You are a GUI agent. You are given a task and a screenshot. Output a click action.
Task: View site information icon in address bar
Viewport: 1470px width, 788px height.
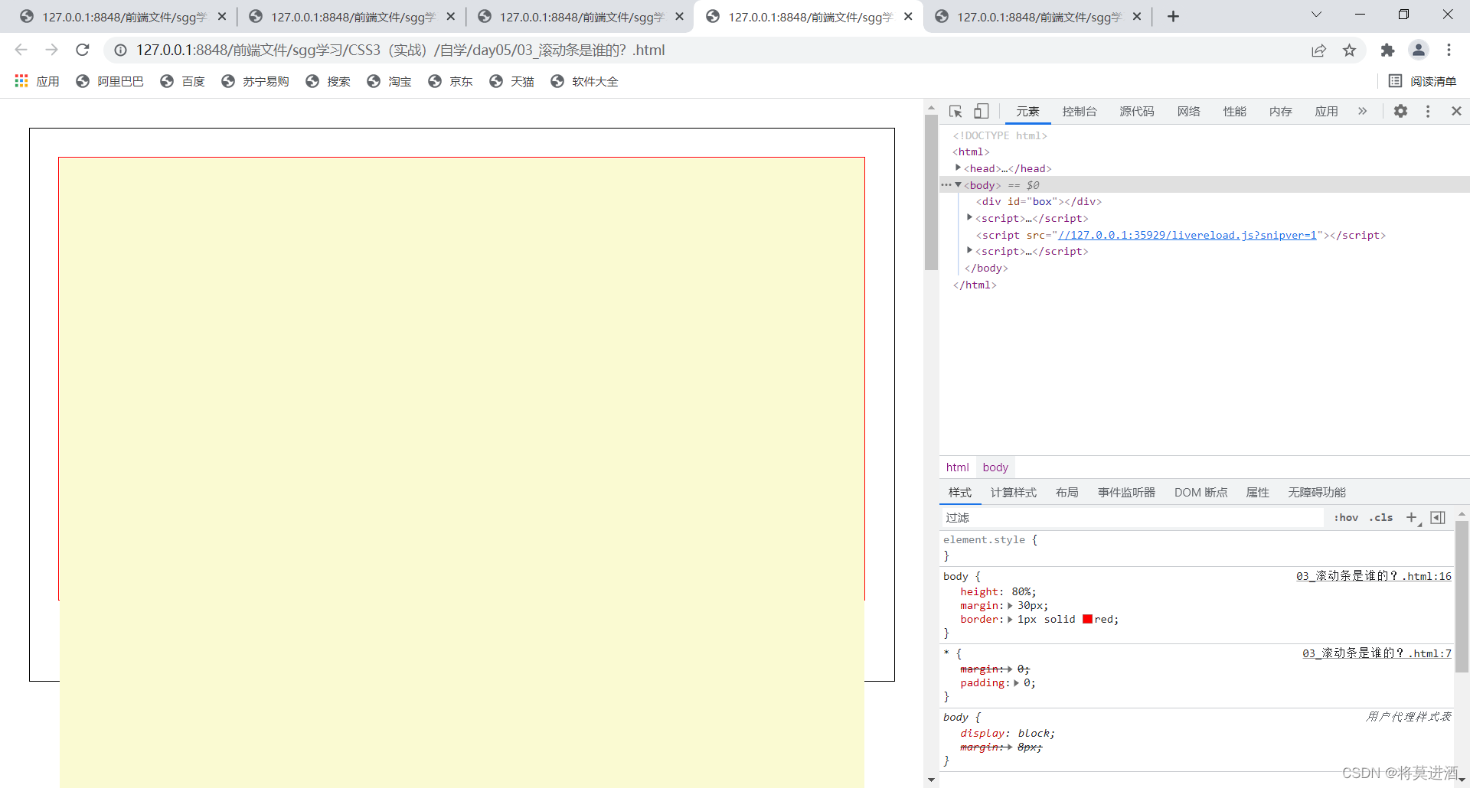(120, 50)
